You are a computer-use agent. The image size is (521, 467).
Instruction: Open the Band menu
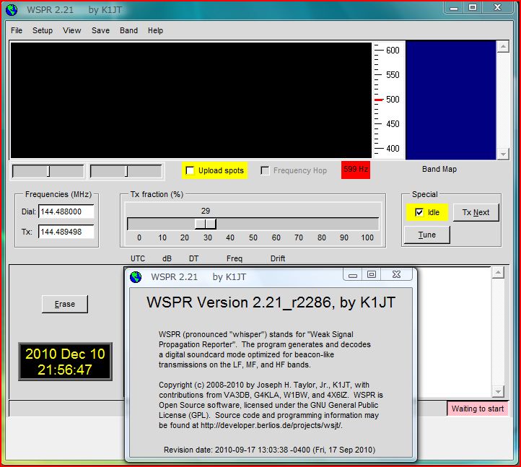[x=129, y=30]
